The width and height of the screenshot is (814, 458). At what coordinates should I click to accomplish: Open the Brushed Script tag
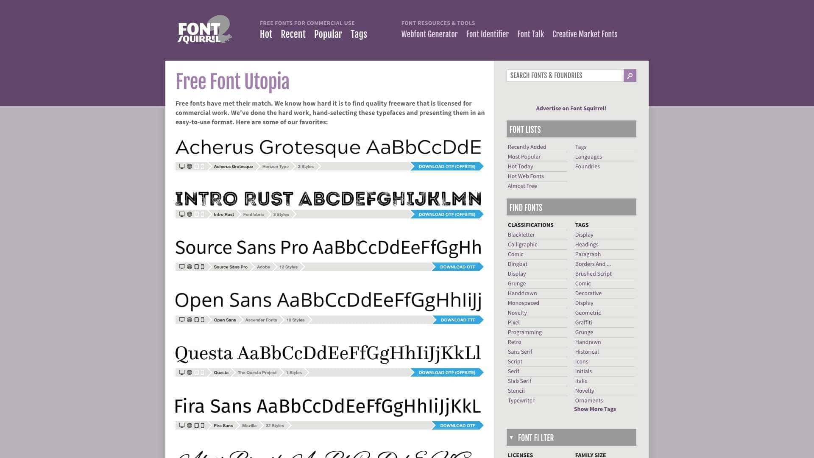[x=593, y=274]
